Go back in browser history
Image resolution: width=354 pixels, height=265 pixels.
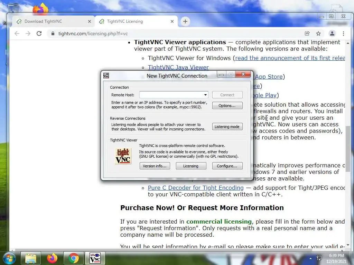click(17, 33)
